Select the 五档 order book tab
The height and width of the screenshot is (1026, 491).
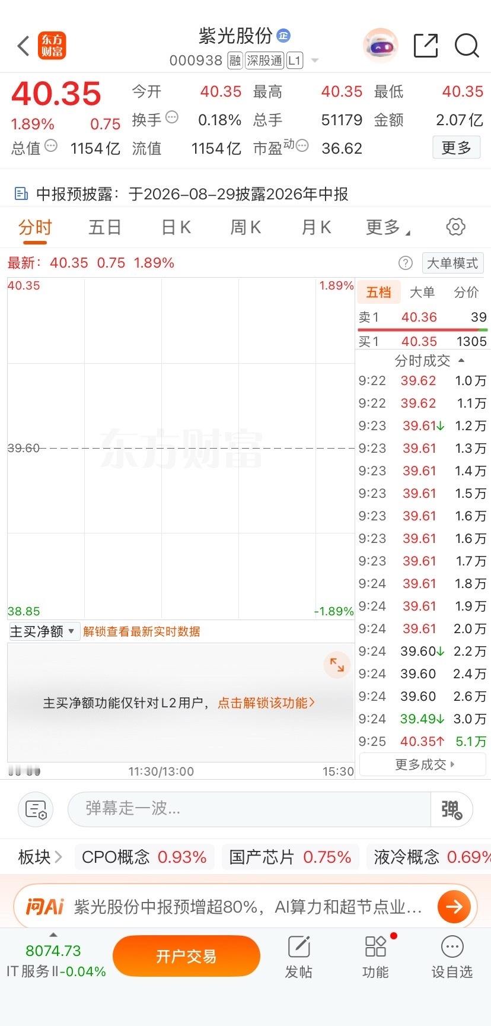pos(378,292)
